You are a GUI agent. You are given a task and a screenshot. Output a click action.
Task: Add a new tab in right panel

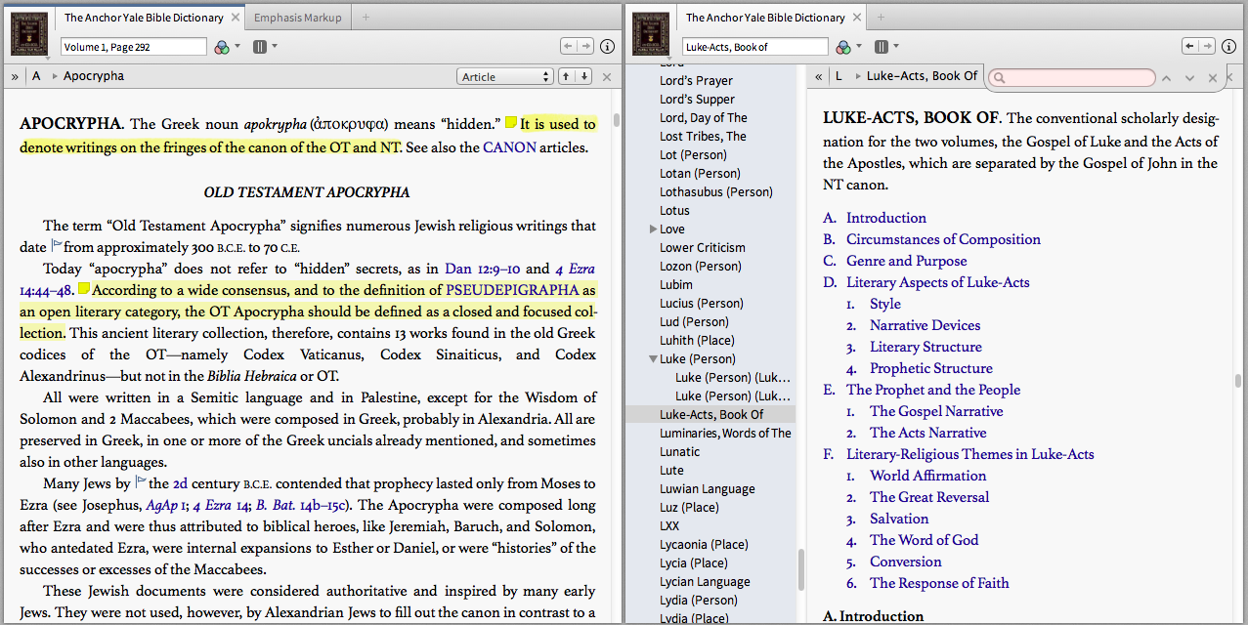(879, 18)
